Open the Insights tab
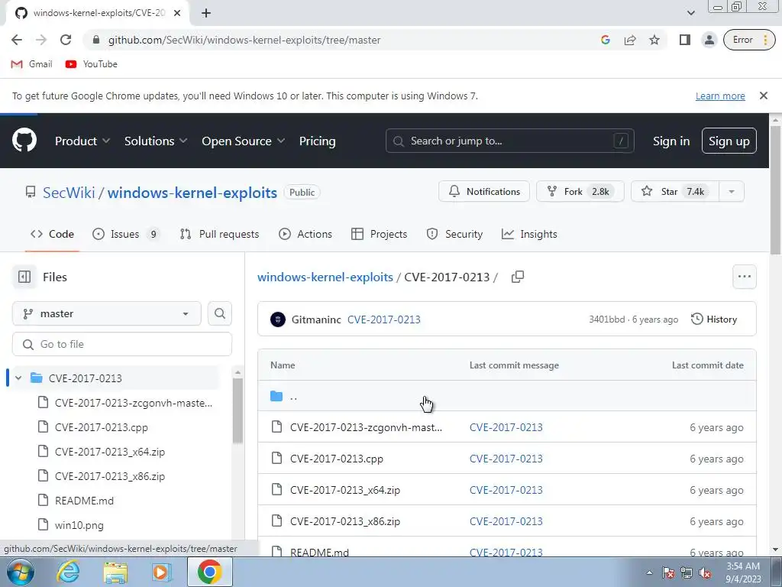782x587 pixels. coord(529,234)
